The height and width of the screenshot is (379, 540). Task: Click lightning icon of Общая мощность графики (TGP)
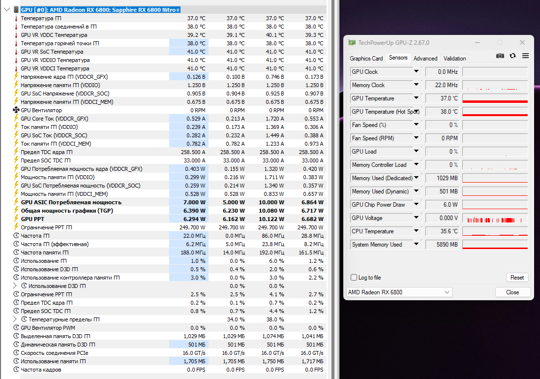16,211
